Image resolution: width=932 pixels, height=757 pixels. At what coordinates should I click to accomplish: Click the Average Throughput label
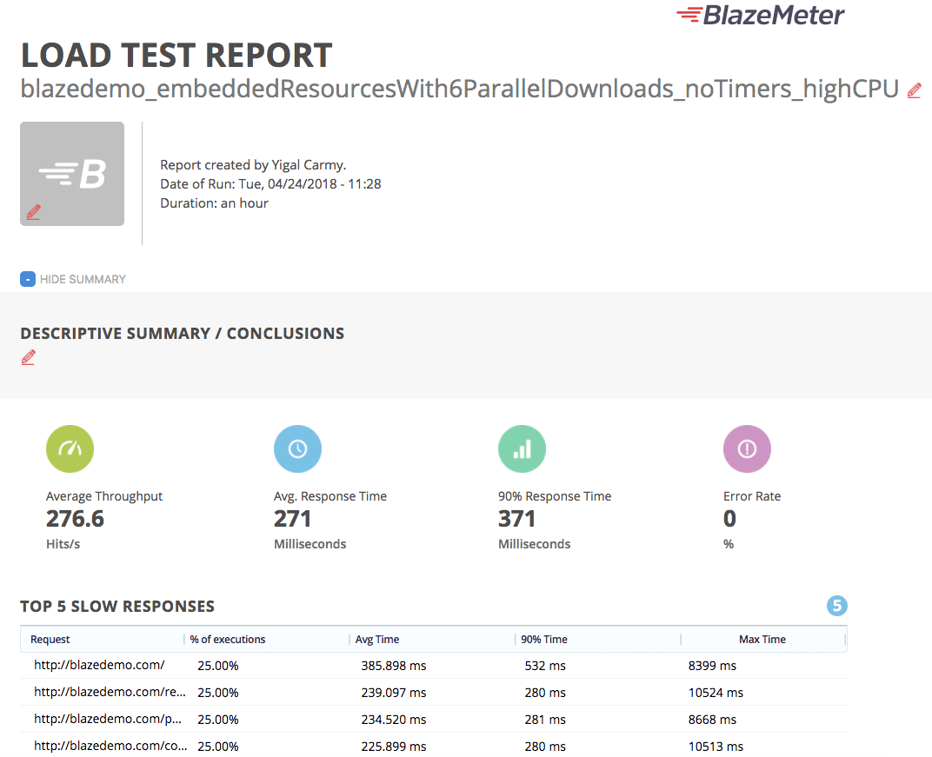[104, 496]
